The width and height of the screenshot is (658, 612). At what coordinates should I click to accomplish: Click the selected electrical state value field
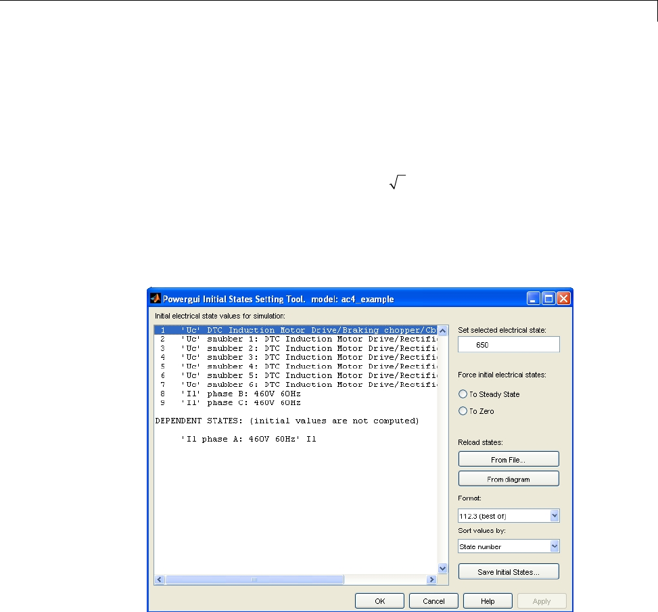[x=509, y=345]
